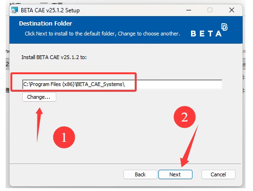Click the 'BETA CAE v25.1.2 Setup' title text
253x191 pixels.
(50, 10)
